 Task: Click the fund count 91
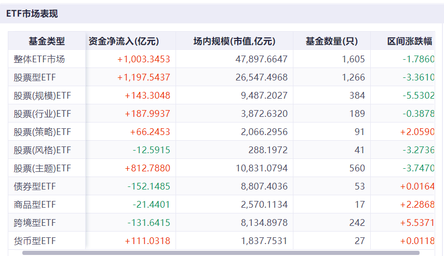coord(360,132)
